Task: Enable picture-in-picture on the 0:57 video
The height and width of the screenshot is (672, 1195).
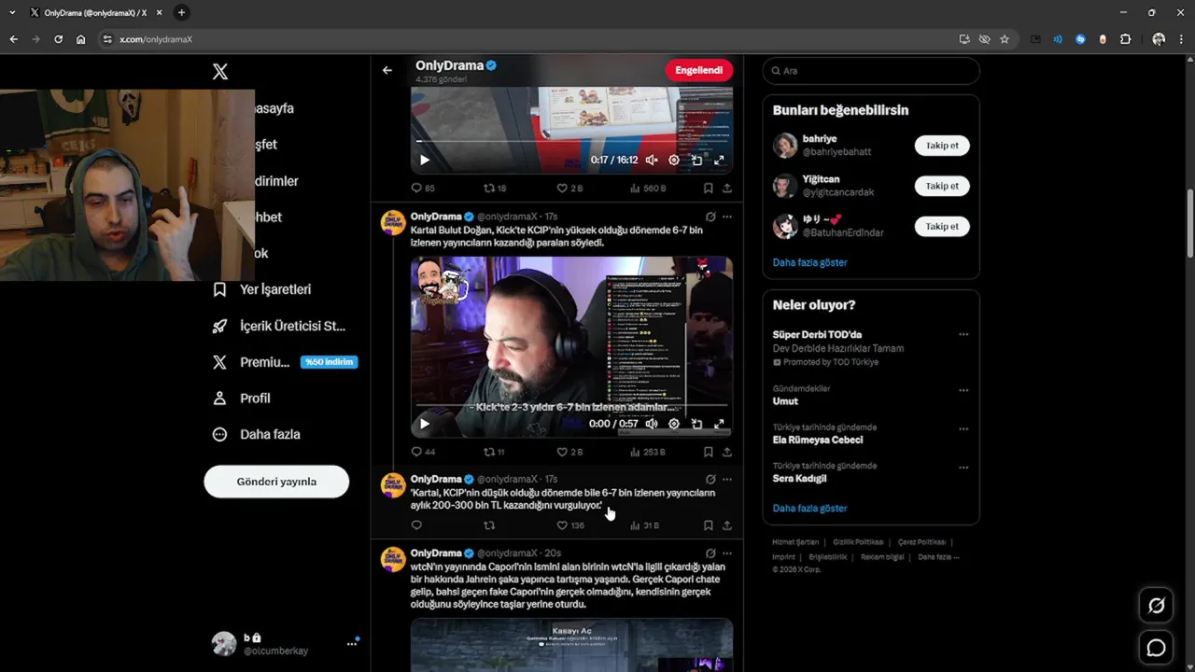Action: click(x=696, y=424)
